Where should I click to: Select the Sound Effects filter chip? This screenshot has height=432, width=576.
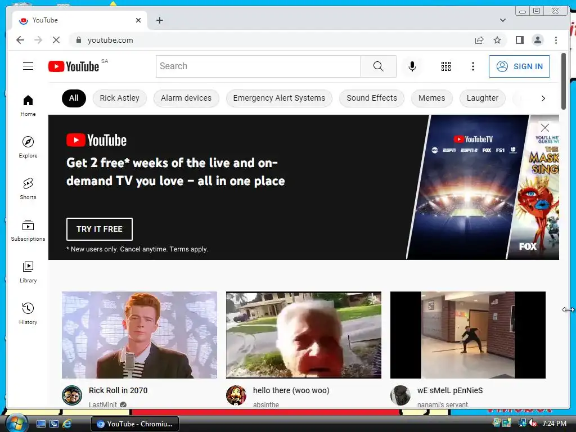372,98
